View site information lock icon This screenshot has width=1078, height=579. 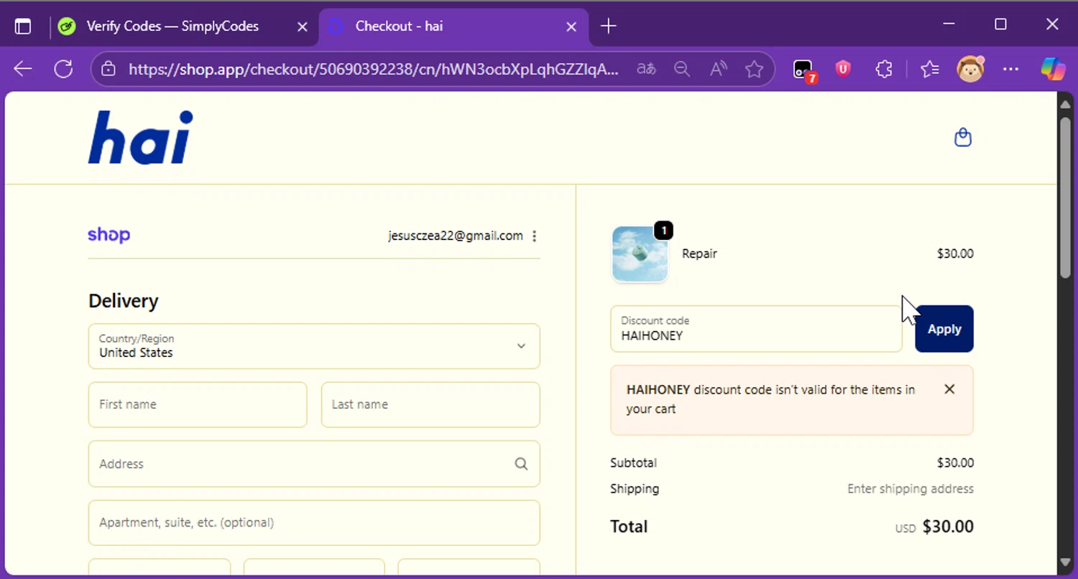tap(109, 69)
